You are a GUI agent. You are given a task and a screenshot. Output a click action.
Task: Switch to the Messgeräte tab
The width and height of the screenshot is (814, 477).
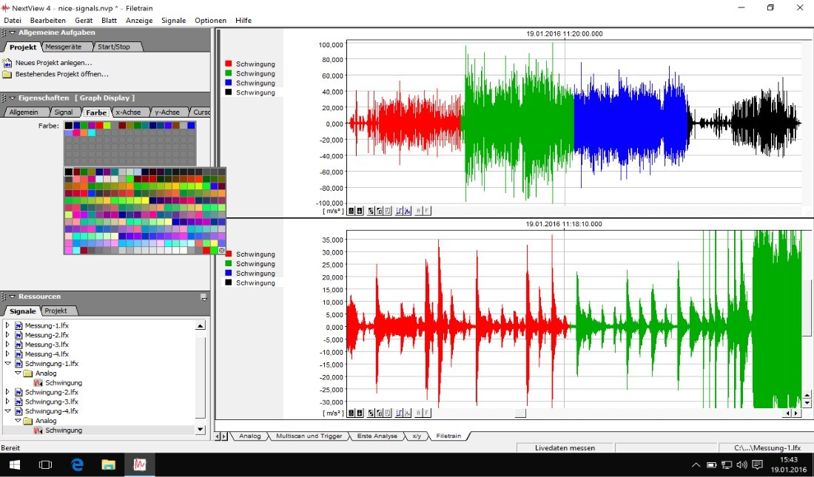64,47
